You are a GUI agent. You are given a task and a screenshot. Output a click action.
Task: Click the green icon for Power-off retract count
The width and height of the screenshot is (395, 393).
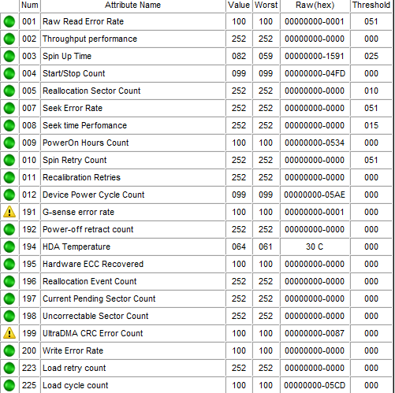point(9,229)
